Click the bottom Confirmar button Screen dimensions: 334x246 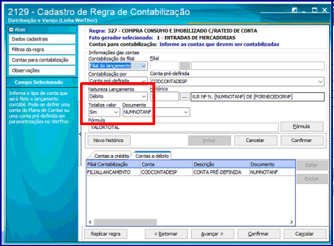(x=259, y=234)
